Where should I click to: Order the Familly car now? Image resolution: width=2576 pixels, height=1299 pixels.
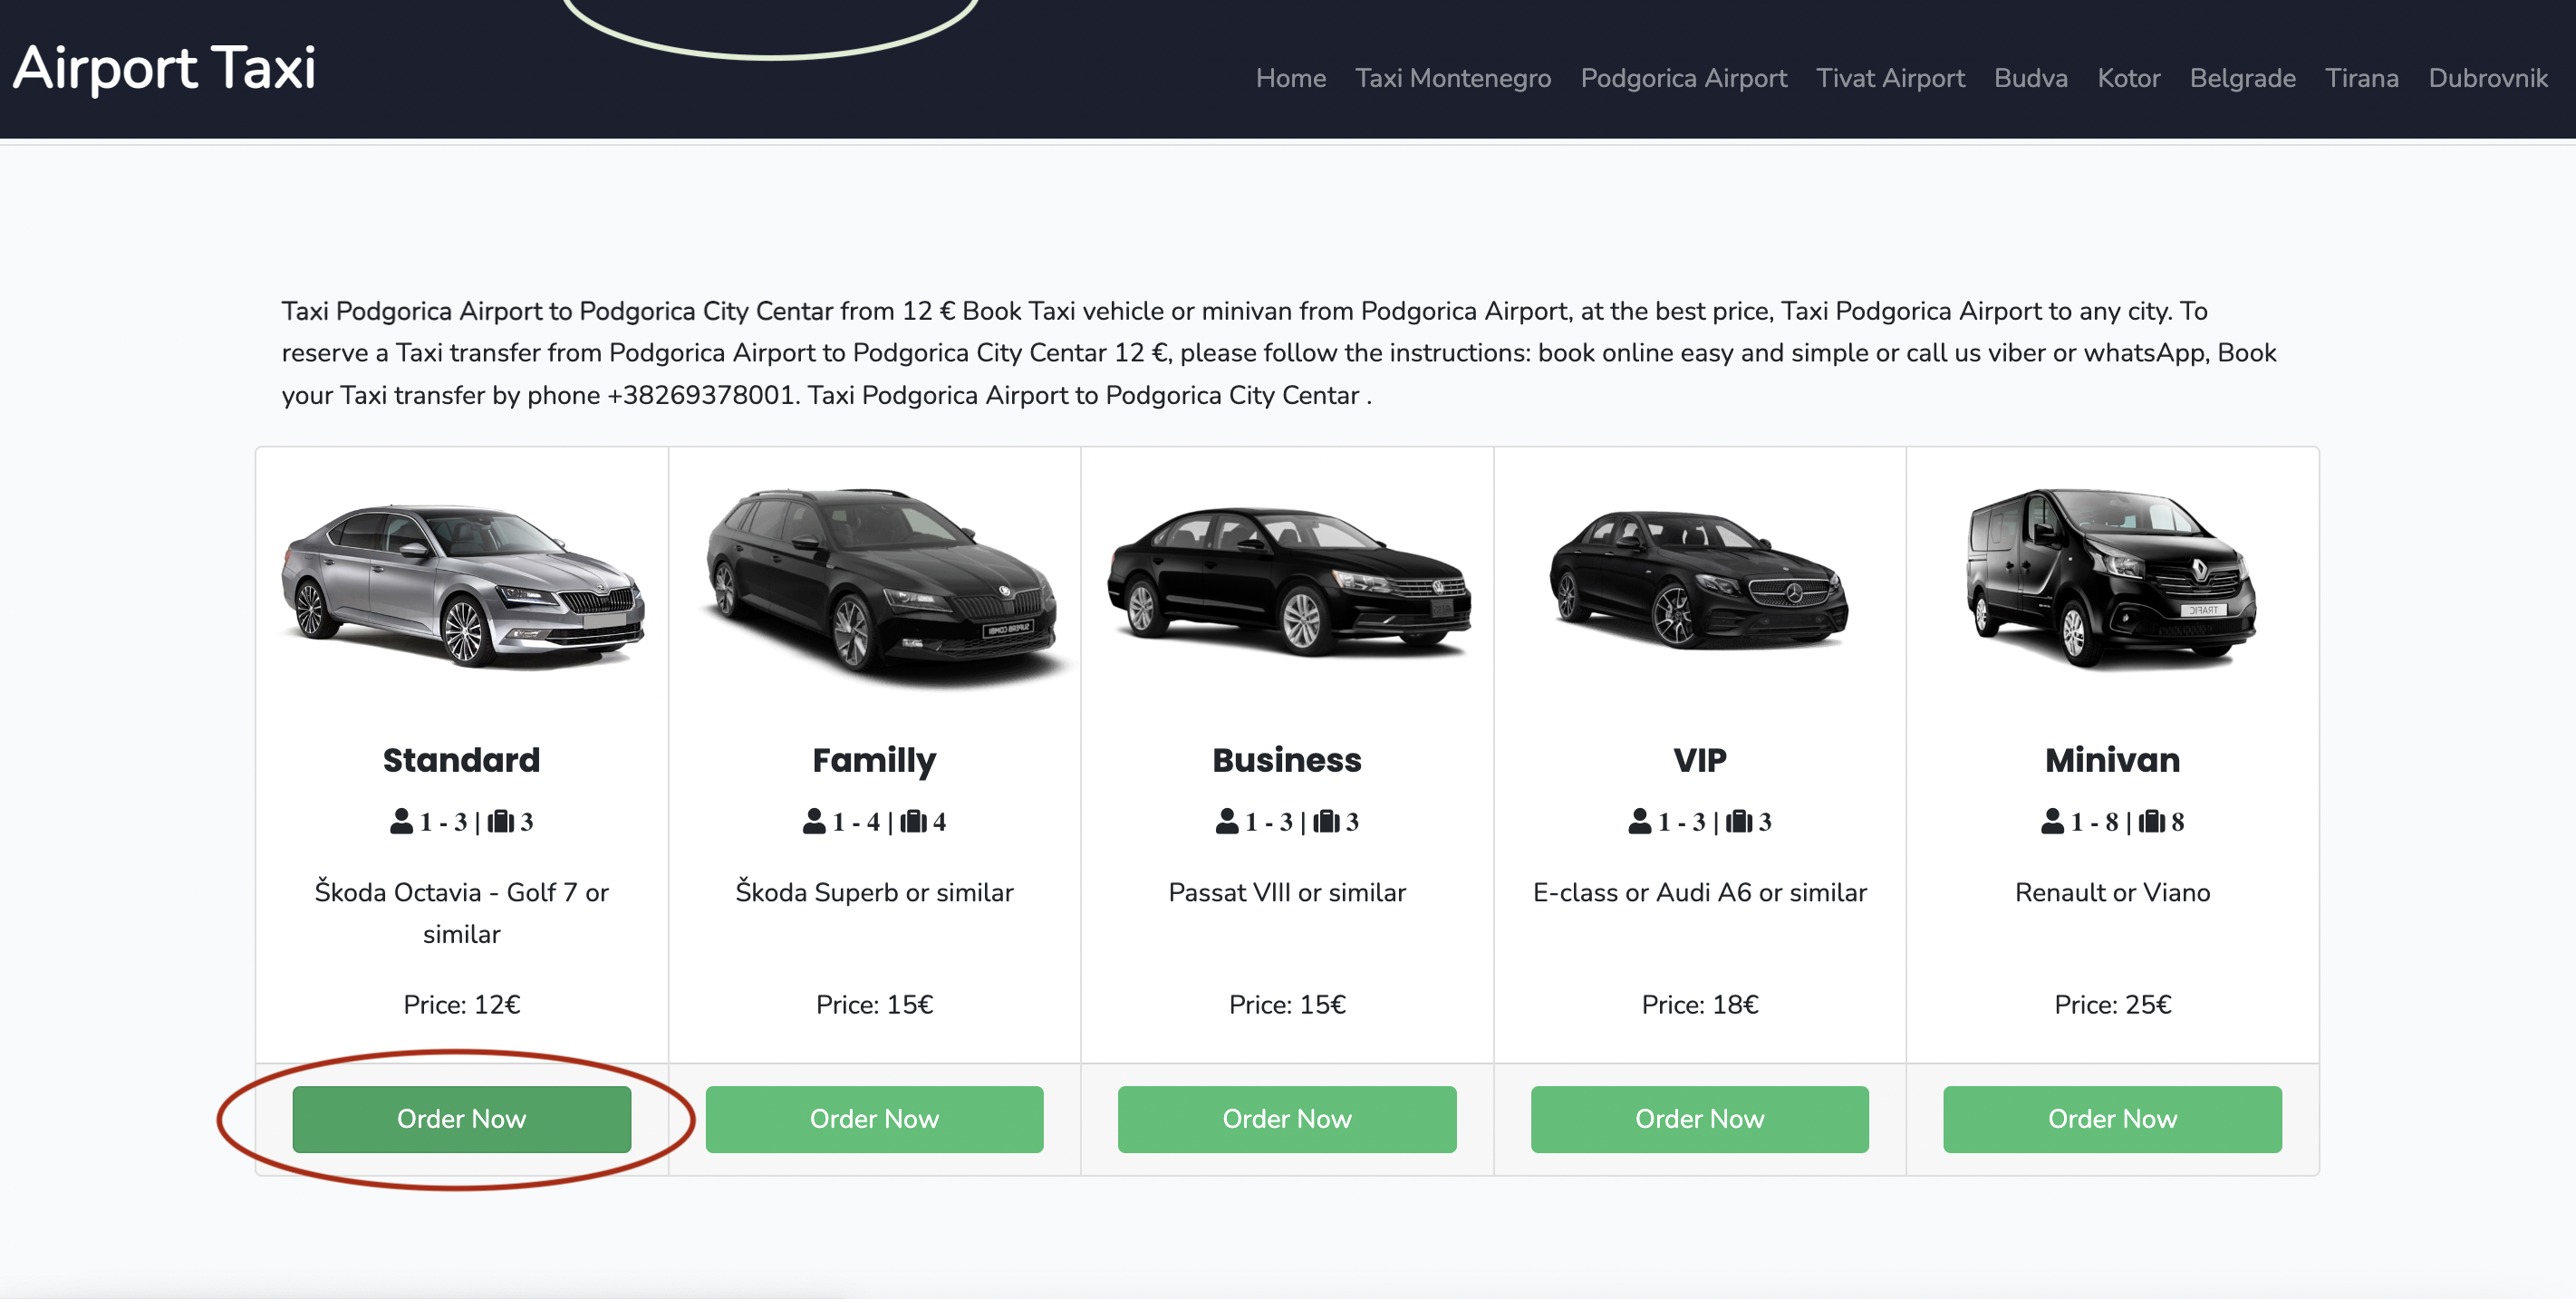click(874, 1119)
